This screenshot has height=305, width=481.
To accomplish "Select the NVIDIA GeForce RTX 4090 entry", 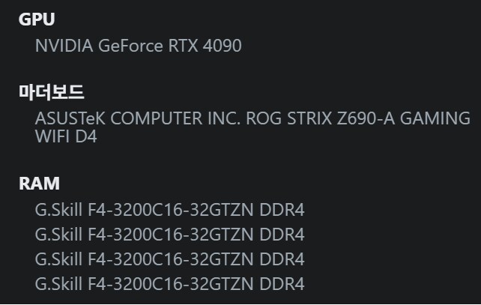I will 138,46.
